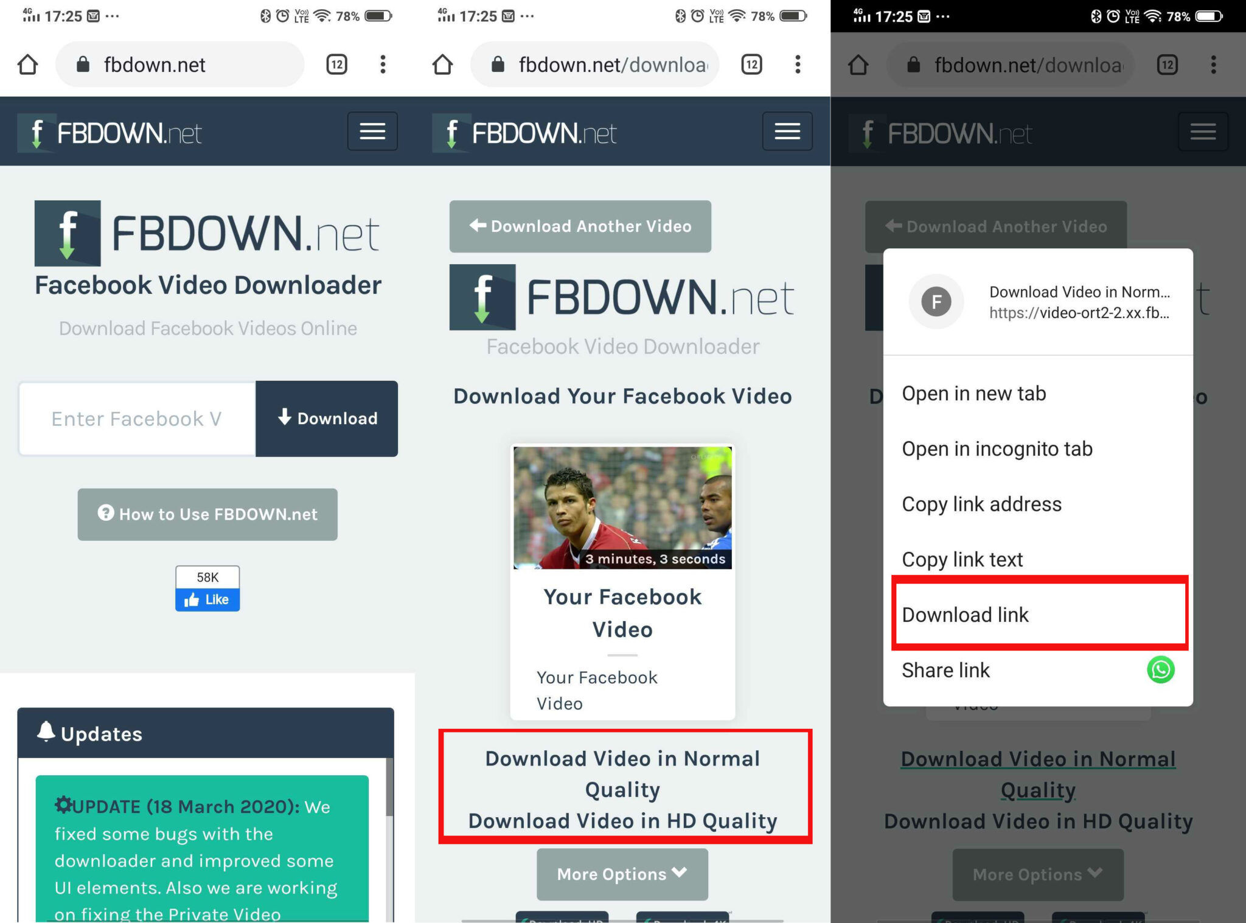Click 'Download Another Video' back button
1246x923 pixels.
[580, 225]
